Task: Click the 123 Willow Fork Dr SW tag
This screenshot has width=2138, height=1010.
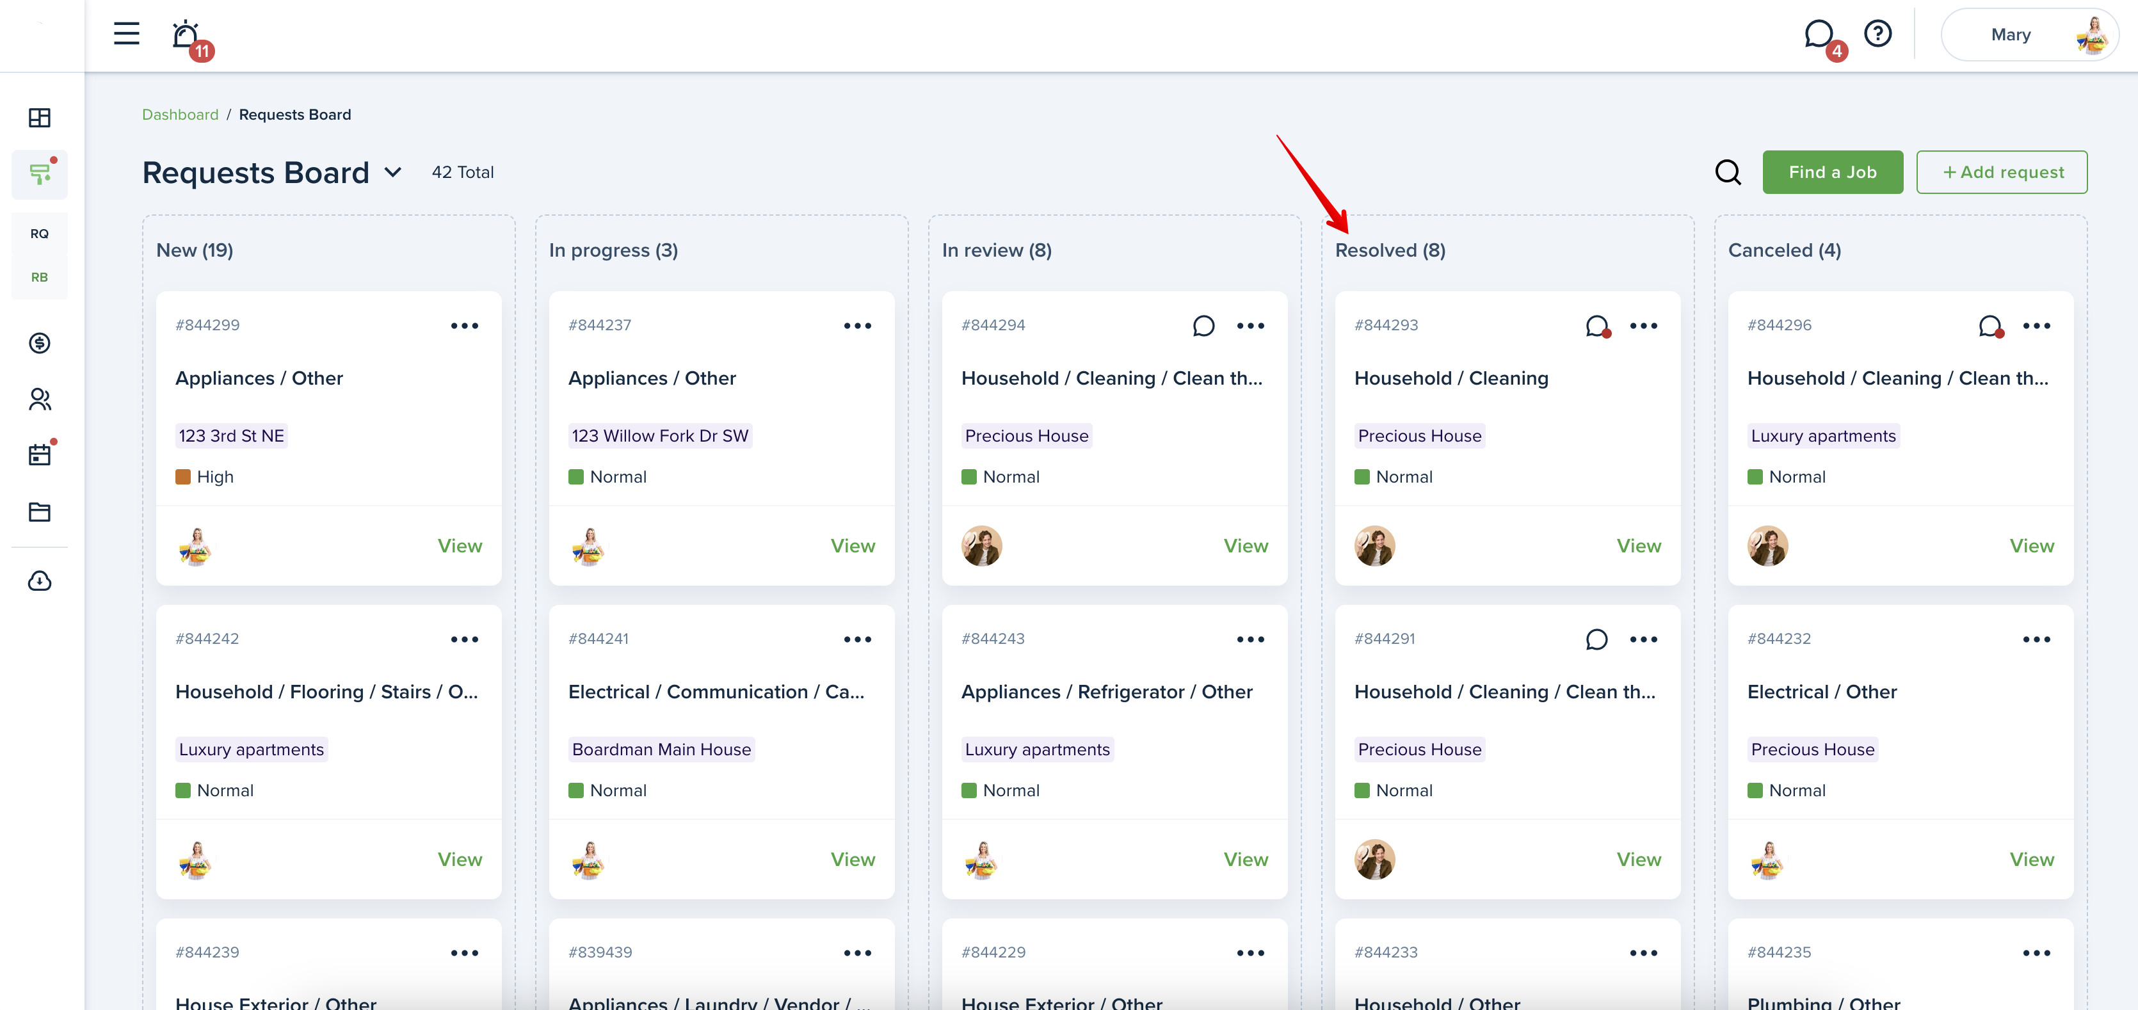Action: coord(660,437)
